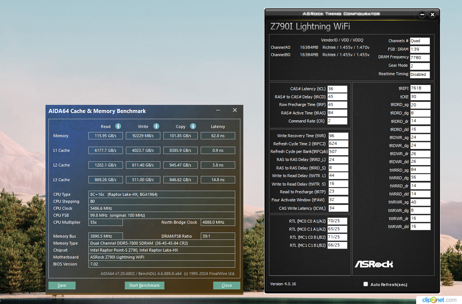Click the tRDRD_sg field showing 20
Screen dimensions: 462x304
pyautogui.click(x=420, y=105)
